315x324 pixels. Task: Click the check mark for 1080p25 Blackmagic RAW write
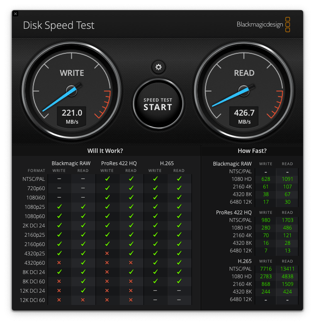coord(59,206)
